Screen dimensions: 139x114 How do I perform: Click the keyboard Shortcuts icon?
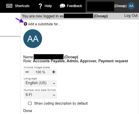click(x=9, y=6)
